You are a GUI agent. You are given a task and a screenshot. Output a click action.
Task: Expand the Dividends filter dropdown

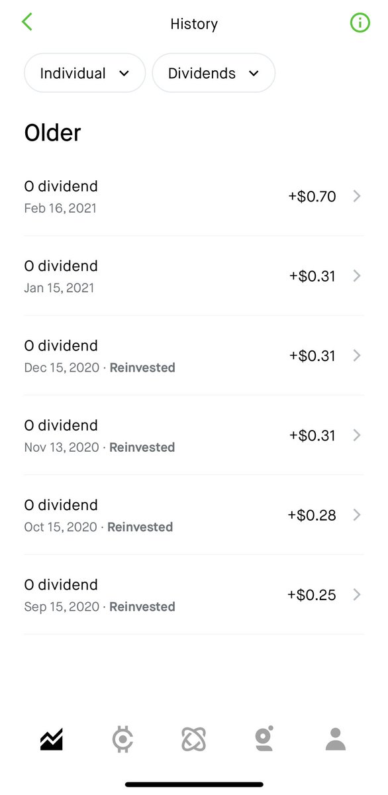click(214, 73)
